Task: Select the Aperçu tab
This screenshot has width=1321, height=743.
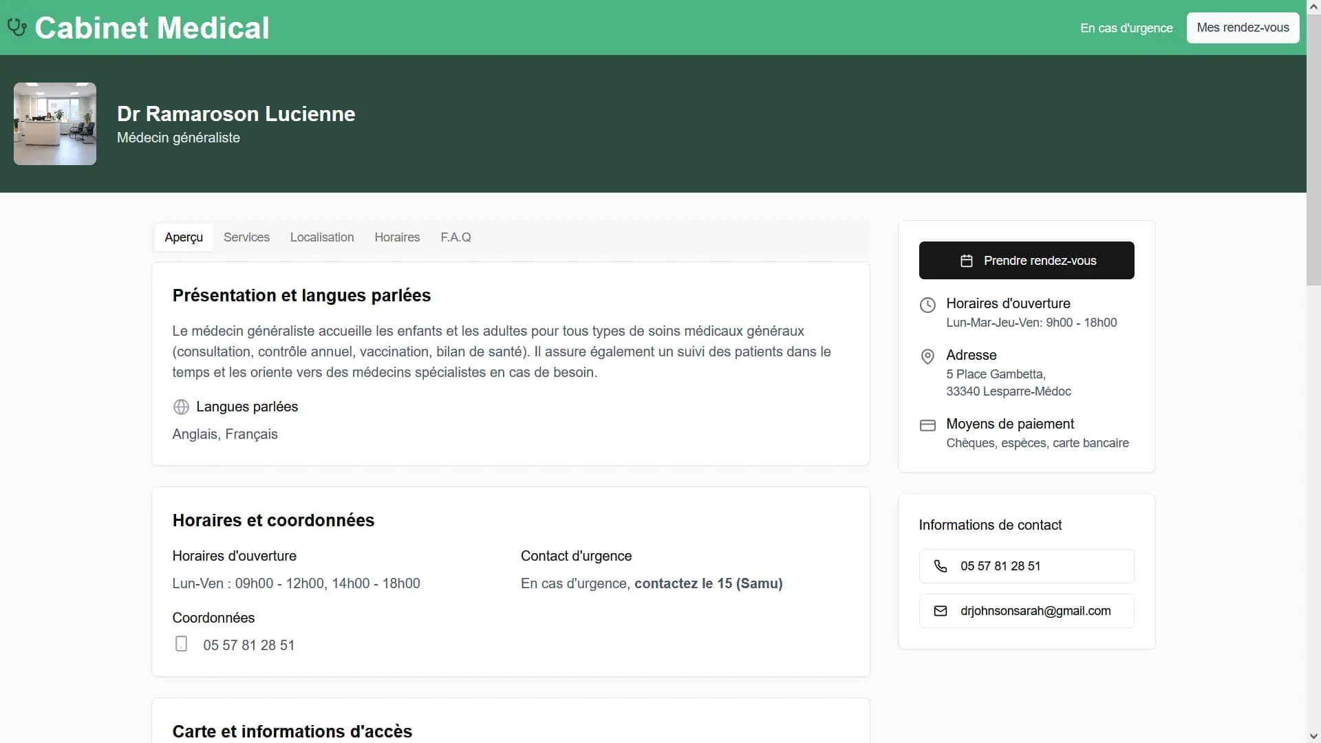Action: (x=184, y=237)
